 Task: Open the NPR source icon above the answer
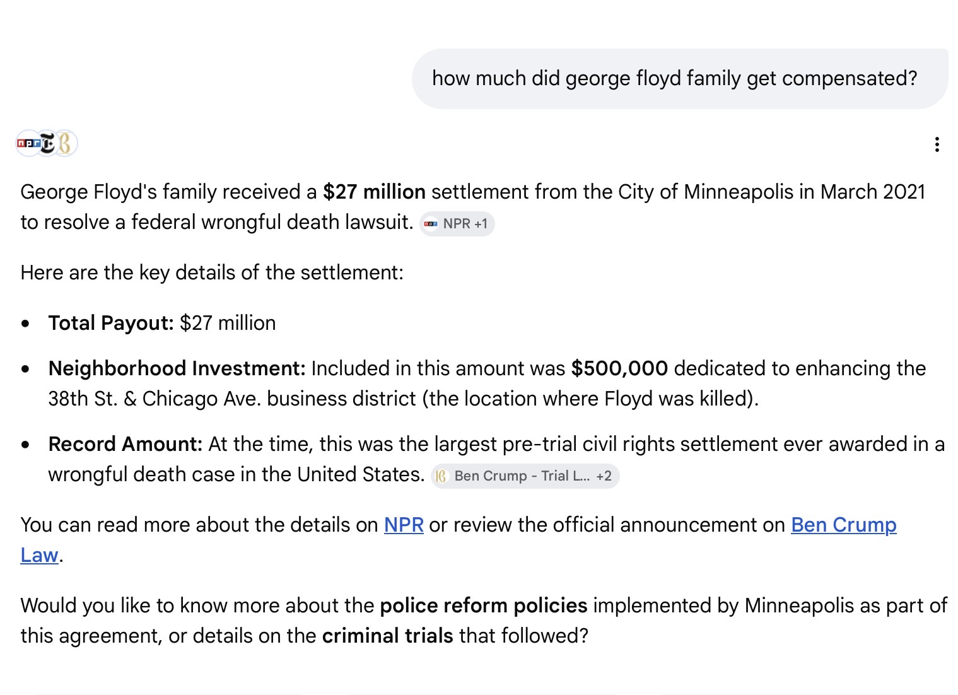click(x=27, y=143)
